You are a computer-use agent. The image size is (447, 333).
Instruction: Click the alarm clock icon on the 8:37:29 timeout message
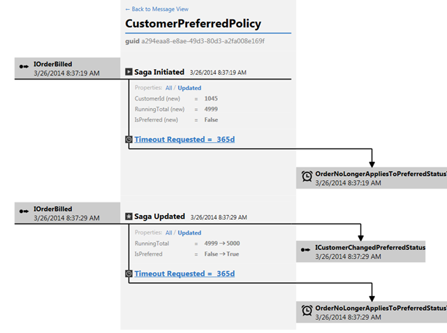pos(307,311)
